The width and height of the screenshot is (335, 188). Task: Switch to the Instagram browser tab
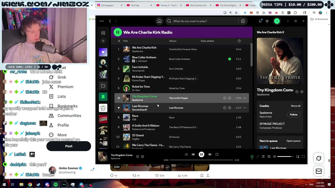[x=110, y=5]
